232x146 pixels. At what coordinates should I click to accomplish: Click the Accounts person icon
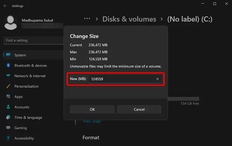[x=8, y=107]
